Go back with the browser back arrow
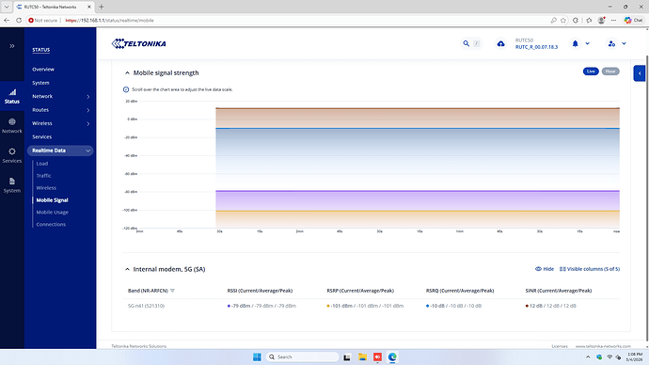The height and width of the screenshot is (365, 649). point(7,20)
